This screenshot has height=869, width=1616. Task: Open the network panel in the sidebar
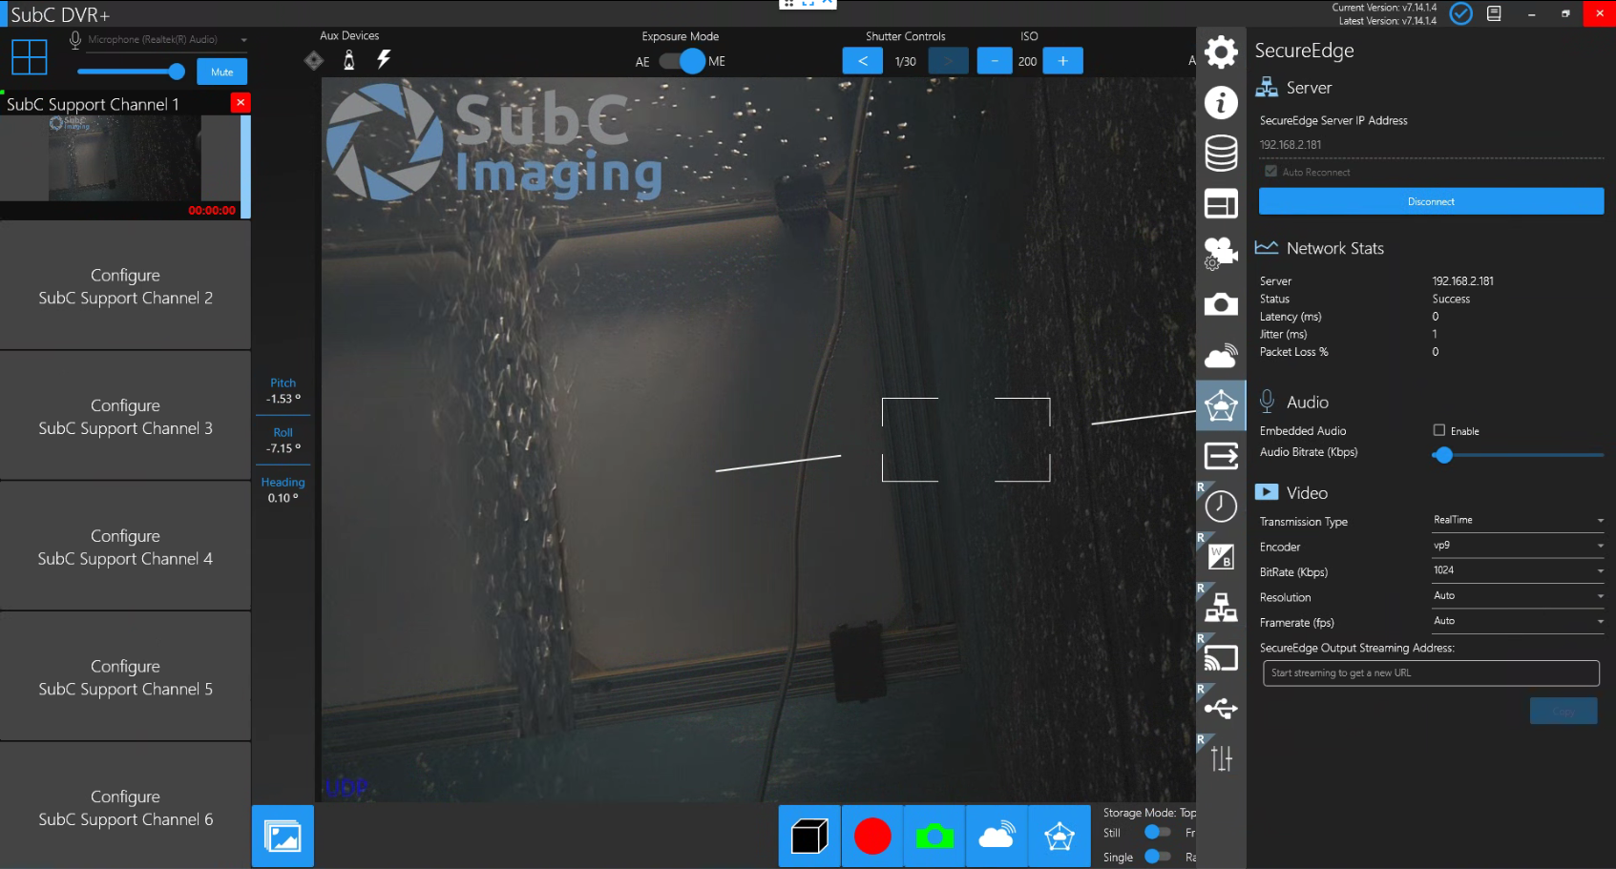1221,608
